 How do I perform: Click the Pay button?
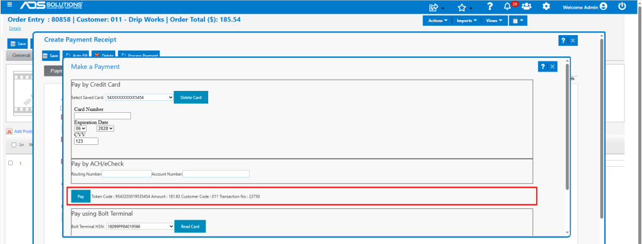[81, 196]
